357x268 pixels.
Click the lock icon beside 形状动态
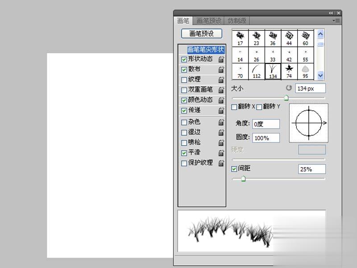pos(221,59)
